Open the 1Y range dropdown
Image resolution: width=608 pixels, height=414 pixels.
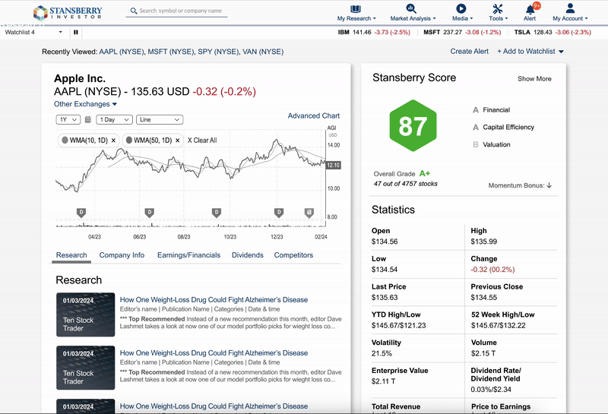pos(68,120)
